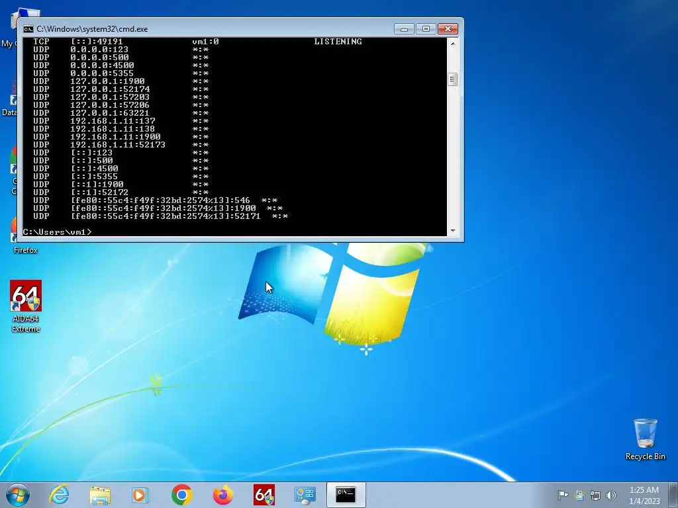Click the 127.0.0.1:63221 address
Viewport: 678px width, 508px height.
(x=110, y=113)
